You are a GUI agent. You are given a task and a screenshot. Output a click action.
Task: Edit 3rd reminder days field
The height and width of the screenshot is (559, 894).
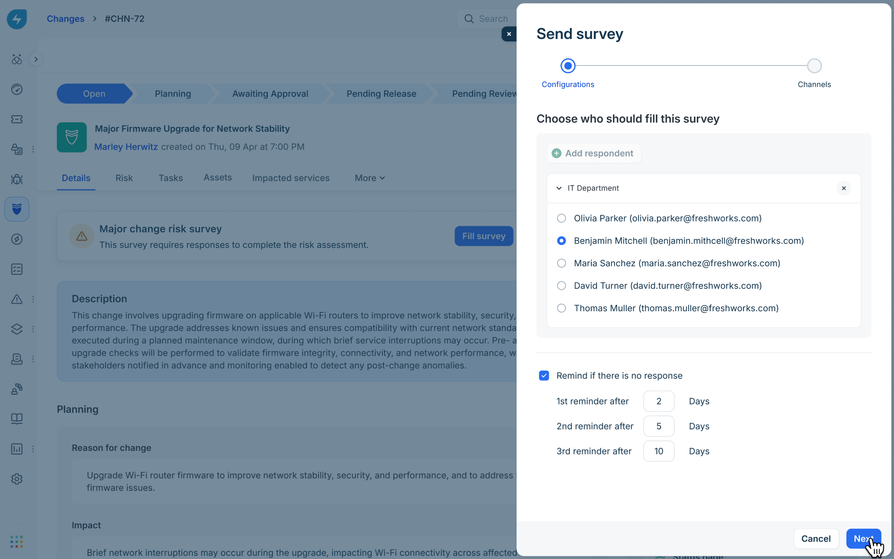coord(659,451)
